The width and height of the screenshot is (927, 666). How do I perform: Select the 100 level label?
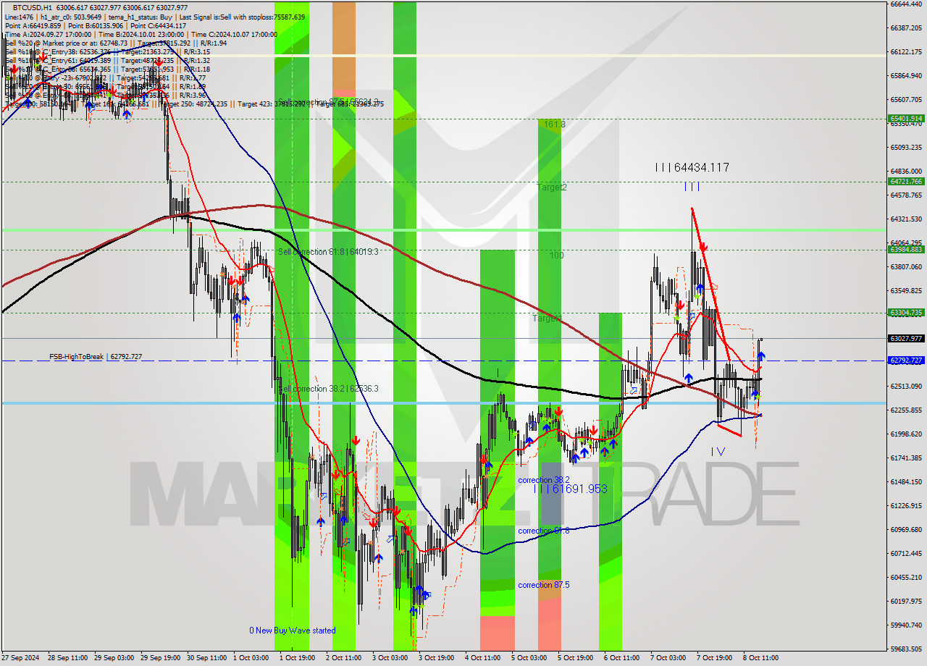556,256
